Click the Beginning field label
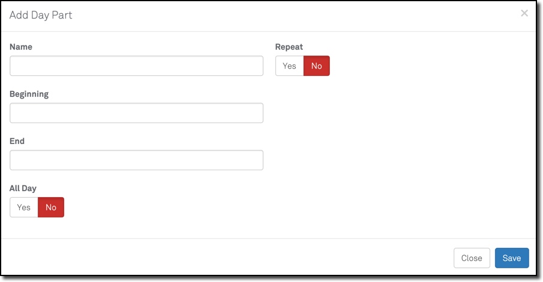This screenshot has height=282, width=543. coord(29,94)
